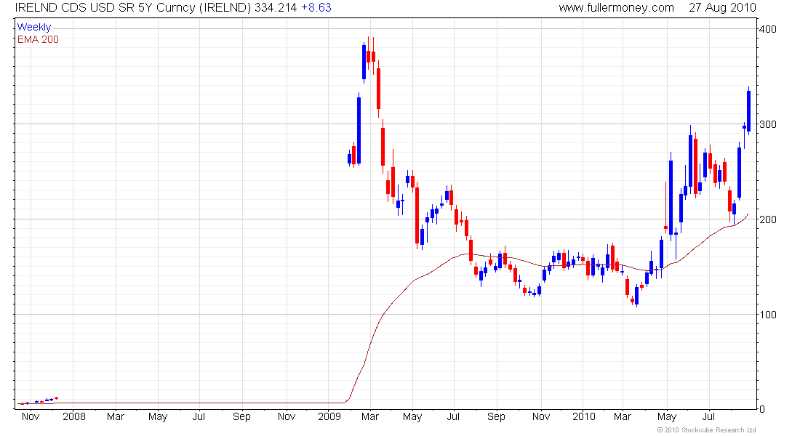Click the red 'EMA 200' legend label
The image size is (800, 436).
pyautogui.click(x=38, y=39)
